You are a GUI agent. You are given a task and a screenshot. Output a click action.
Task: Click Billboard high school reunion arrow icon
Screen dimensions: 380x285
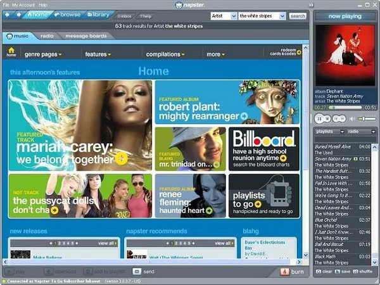coord(283,158)
